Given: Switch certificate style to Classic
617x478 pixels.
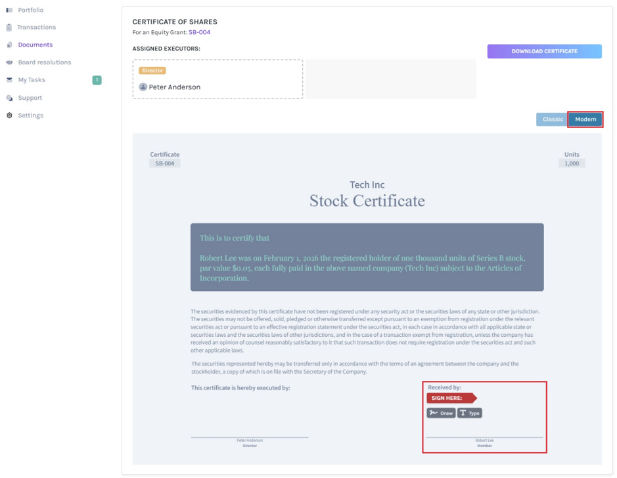Looking at the screenshot, I should (x=553, y=119).
